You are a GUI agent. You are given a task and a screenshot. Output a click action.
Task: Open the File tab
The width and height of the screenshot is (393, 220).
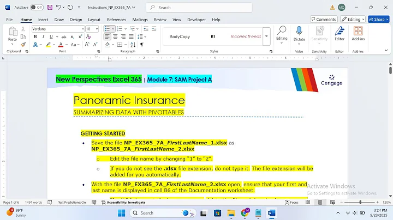click(x=9, y=20)
